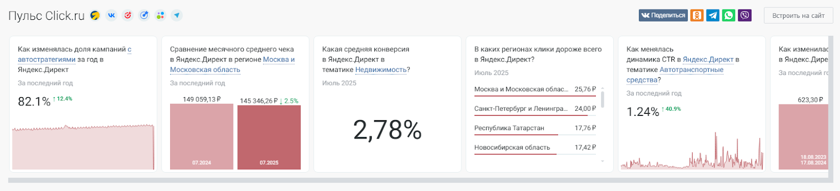Open the Автотранспортные средства topic selector
This screenshot has height=191, width=840.
(675, 75)
